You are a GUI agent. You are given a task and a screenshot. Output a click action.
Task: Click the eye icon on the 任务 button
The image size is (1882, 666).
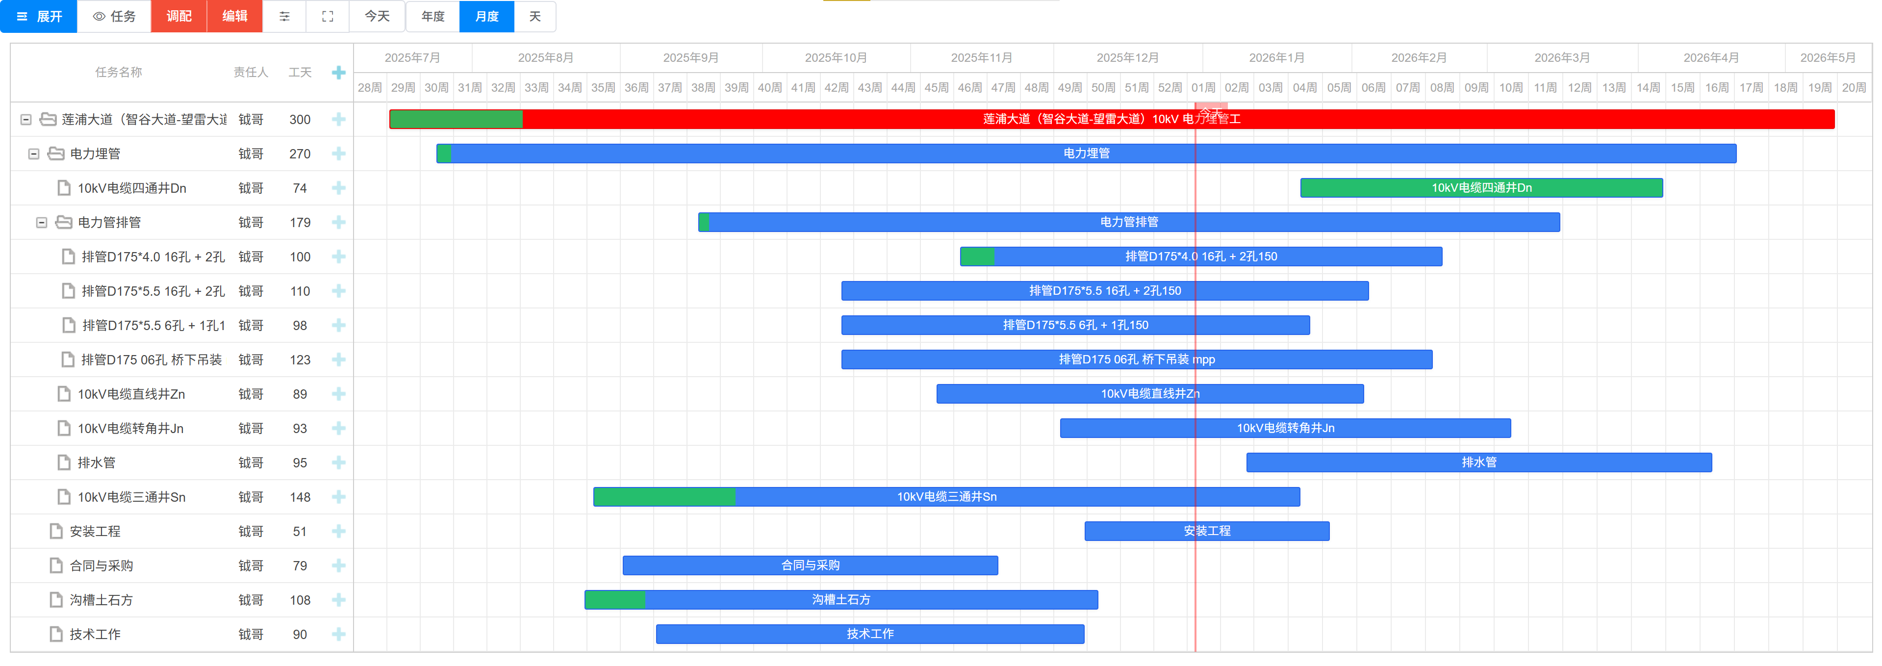click(x=99, y=16)
